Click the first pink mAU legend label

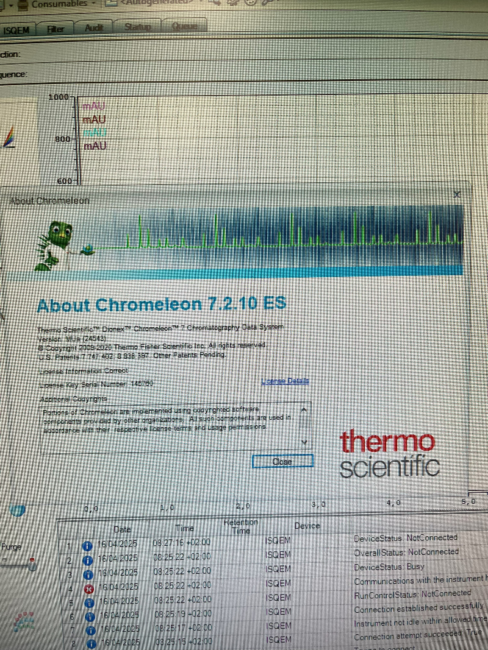pos(94,106)
